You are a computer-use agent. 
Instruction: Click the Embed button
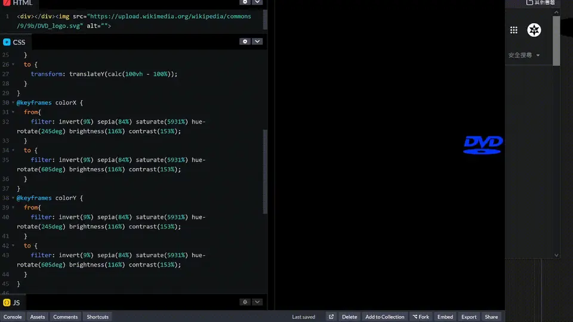445,317
